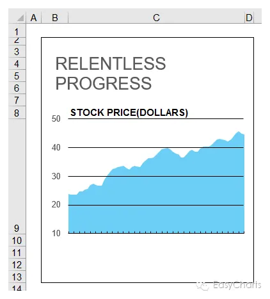
Task: Select row 6 header
Action: (17, 88)
